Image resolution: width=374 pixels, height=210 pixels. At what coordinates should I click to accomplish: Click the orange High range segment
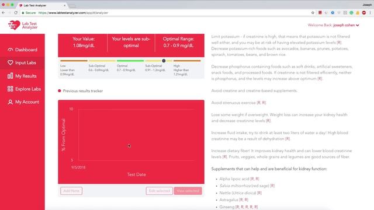pyautogui.click(x=187, y=61)
